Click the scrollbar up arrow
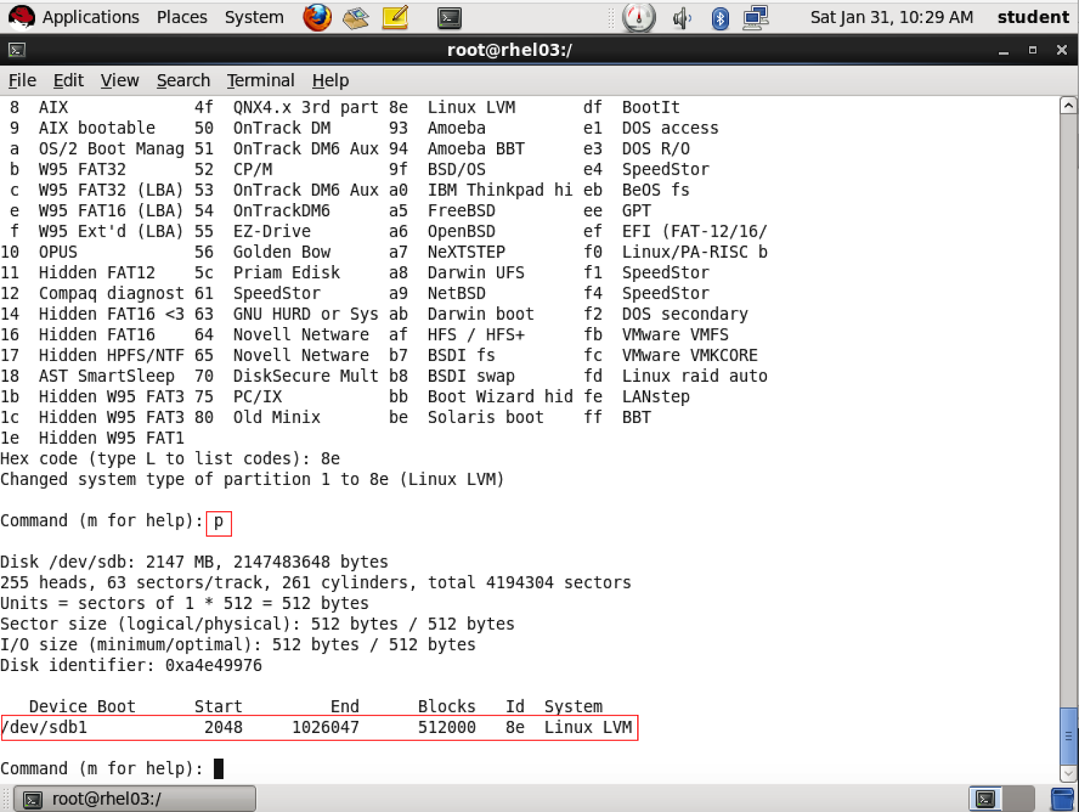The image size is (1079, 812). coord(1068,105)
